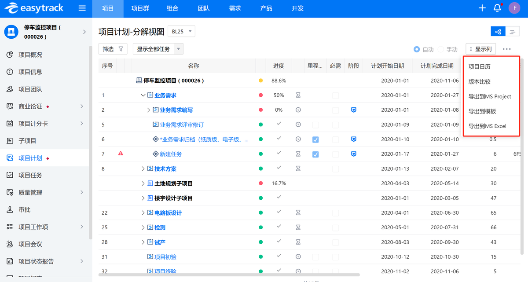Open the 显示全部任务 dropdown

tap(158, 49)
